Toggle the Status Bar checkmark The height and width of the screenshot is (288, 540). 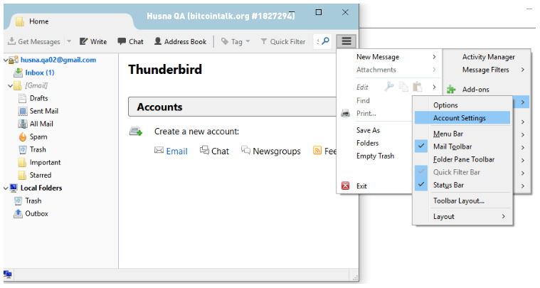[x=421, y=185]
